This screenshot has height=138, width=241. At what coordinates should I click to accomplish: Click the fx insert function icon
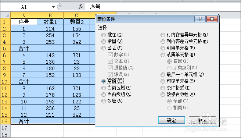pyautogui.click(x=81, y=7)
